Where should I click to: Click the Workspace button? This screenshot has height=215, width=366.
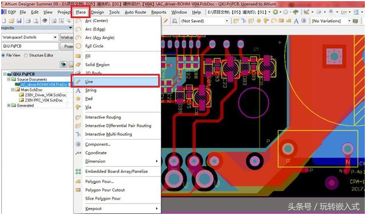pos(67,37)
